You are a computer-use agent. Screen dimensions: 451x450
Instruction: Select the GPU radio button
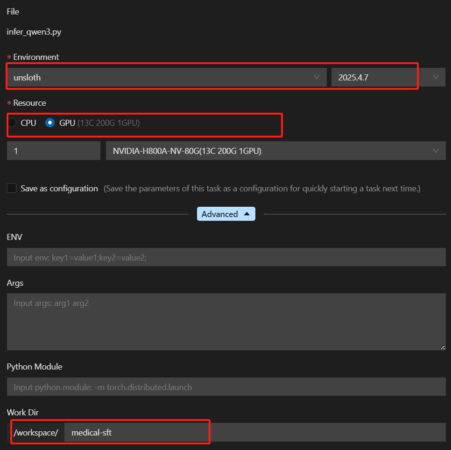pos(49,123)
